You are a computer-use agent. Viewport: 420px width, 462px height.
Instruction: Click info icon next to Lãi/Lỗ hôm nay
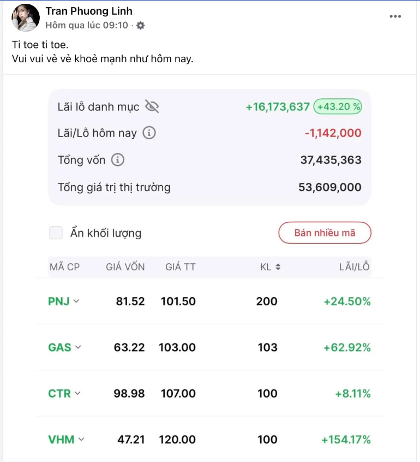coord(149,133)
